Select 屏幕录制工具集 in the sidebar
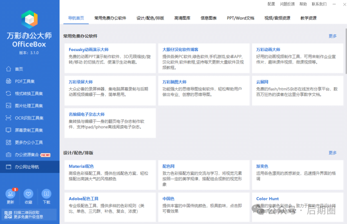Viewport: 347px width, 224px height. pyautogui.click(x=30, y=130)
